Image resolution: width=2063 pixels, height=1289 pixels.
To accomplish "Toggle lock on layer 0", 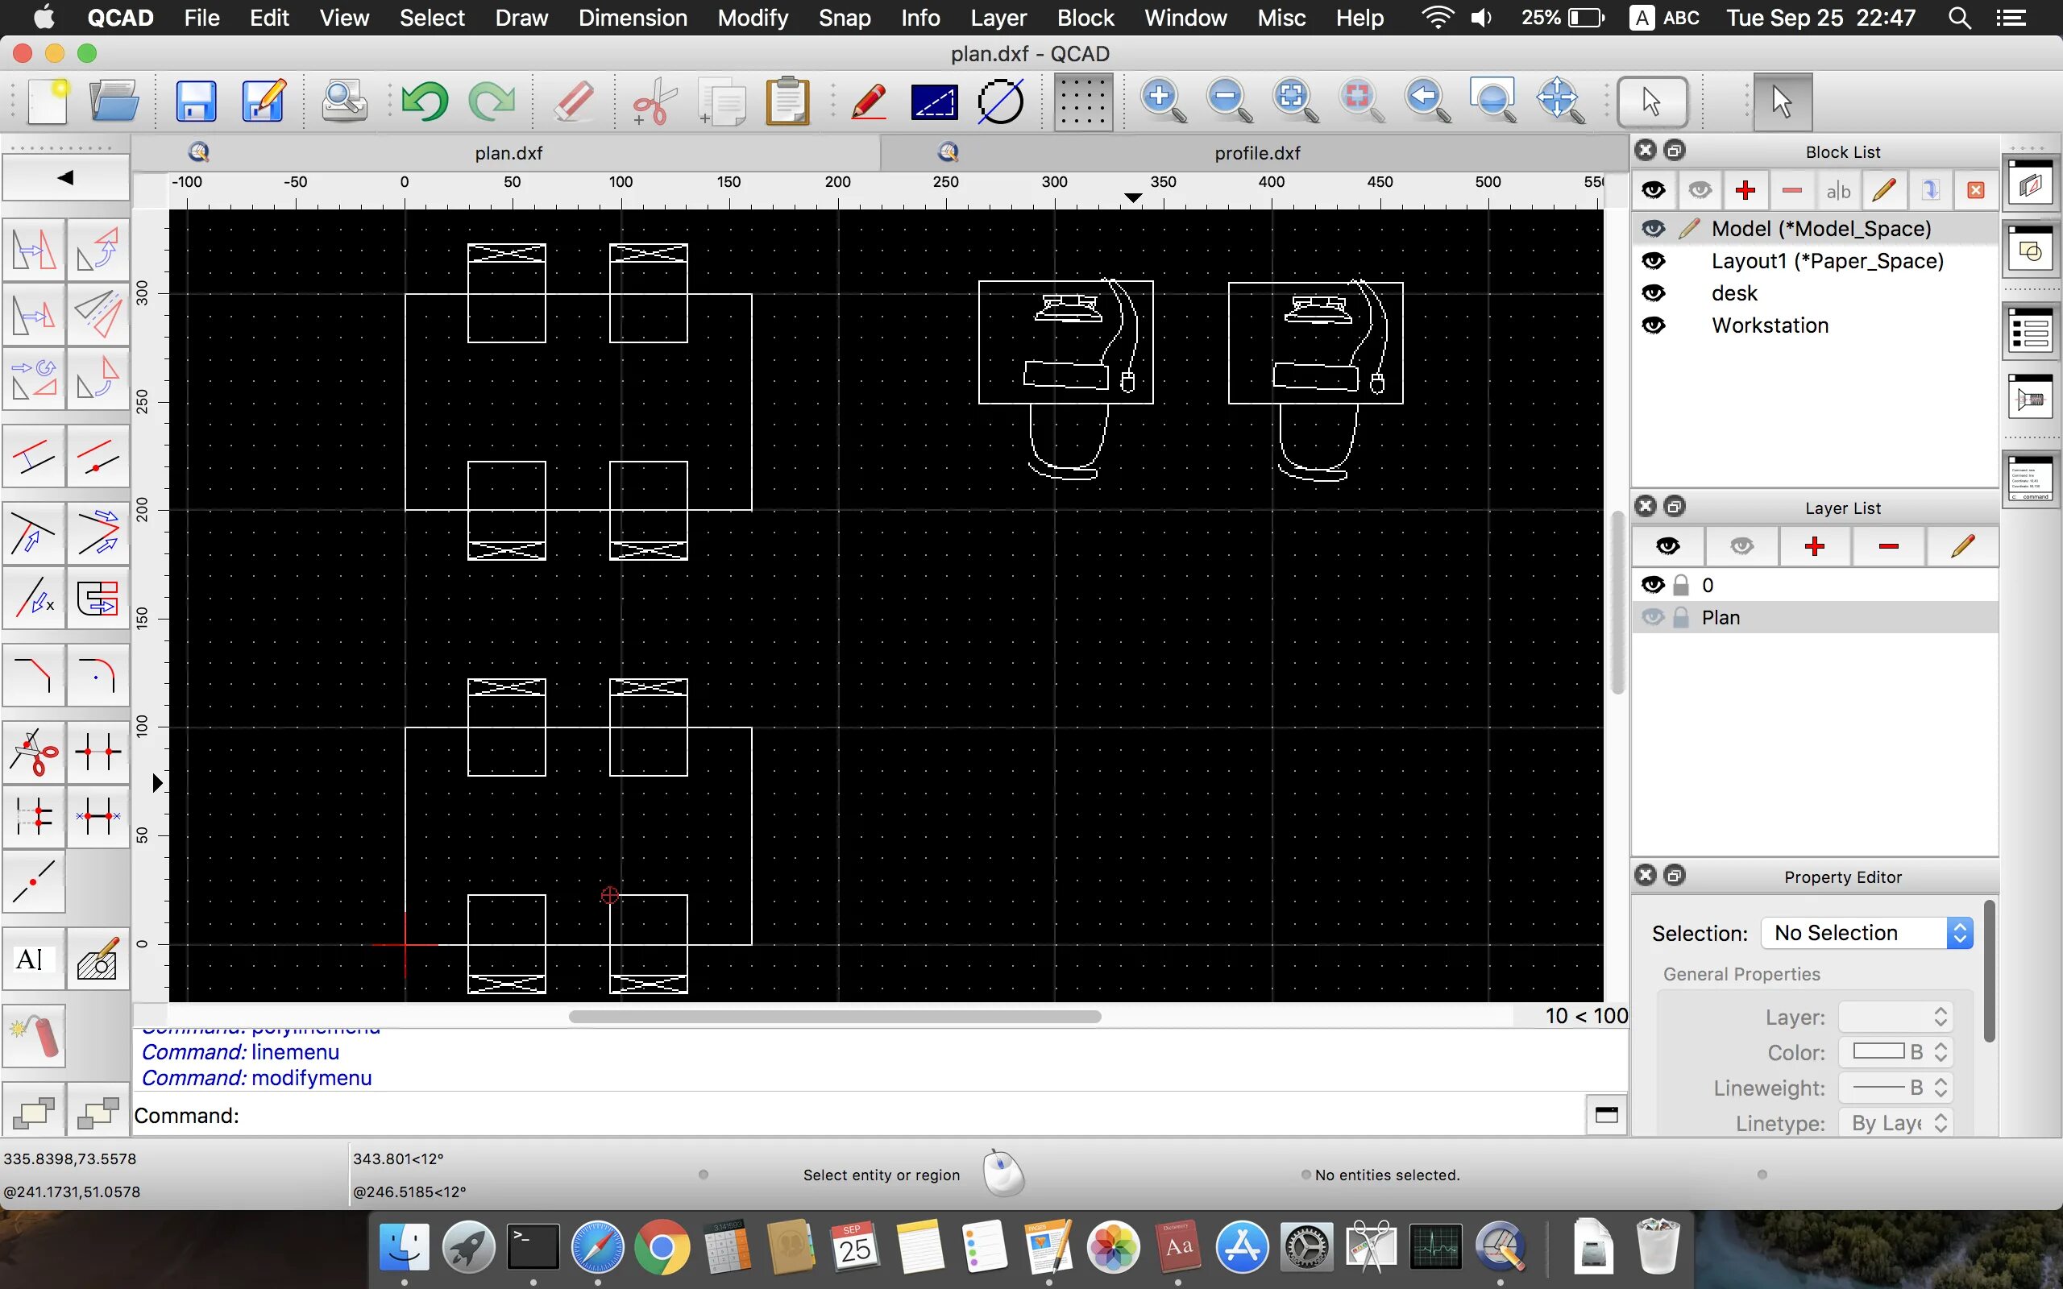I will point(1681,586).
